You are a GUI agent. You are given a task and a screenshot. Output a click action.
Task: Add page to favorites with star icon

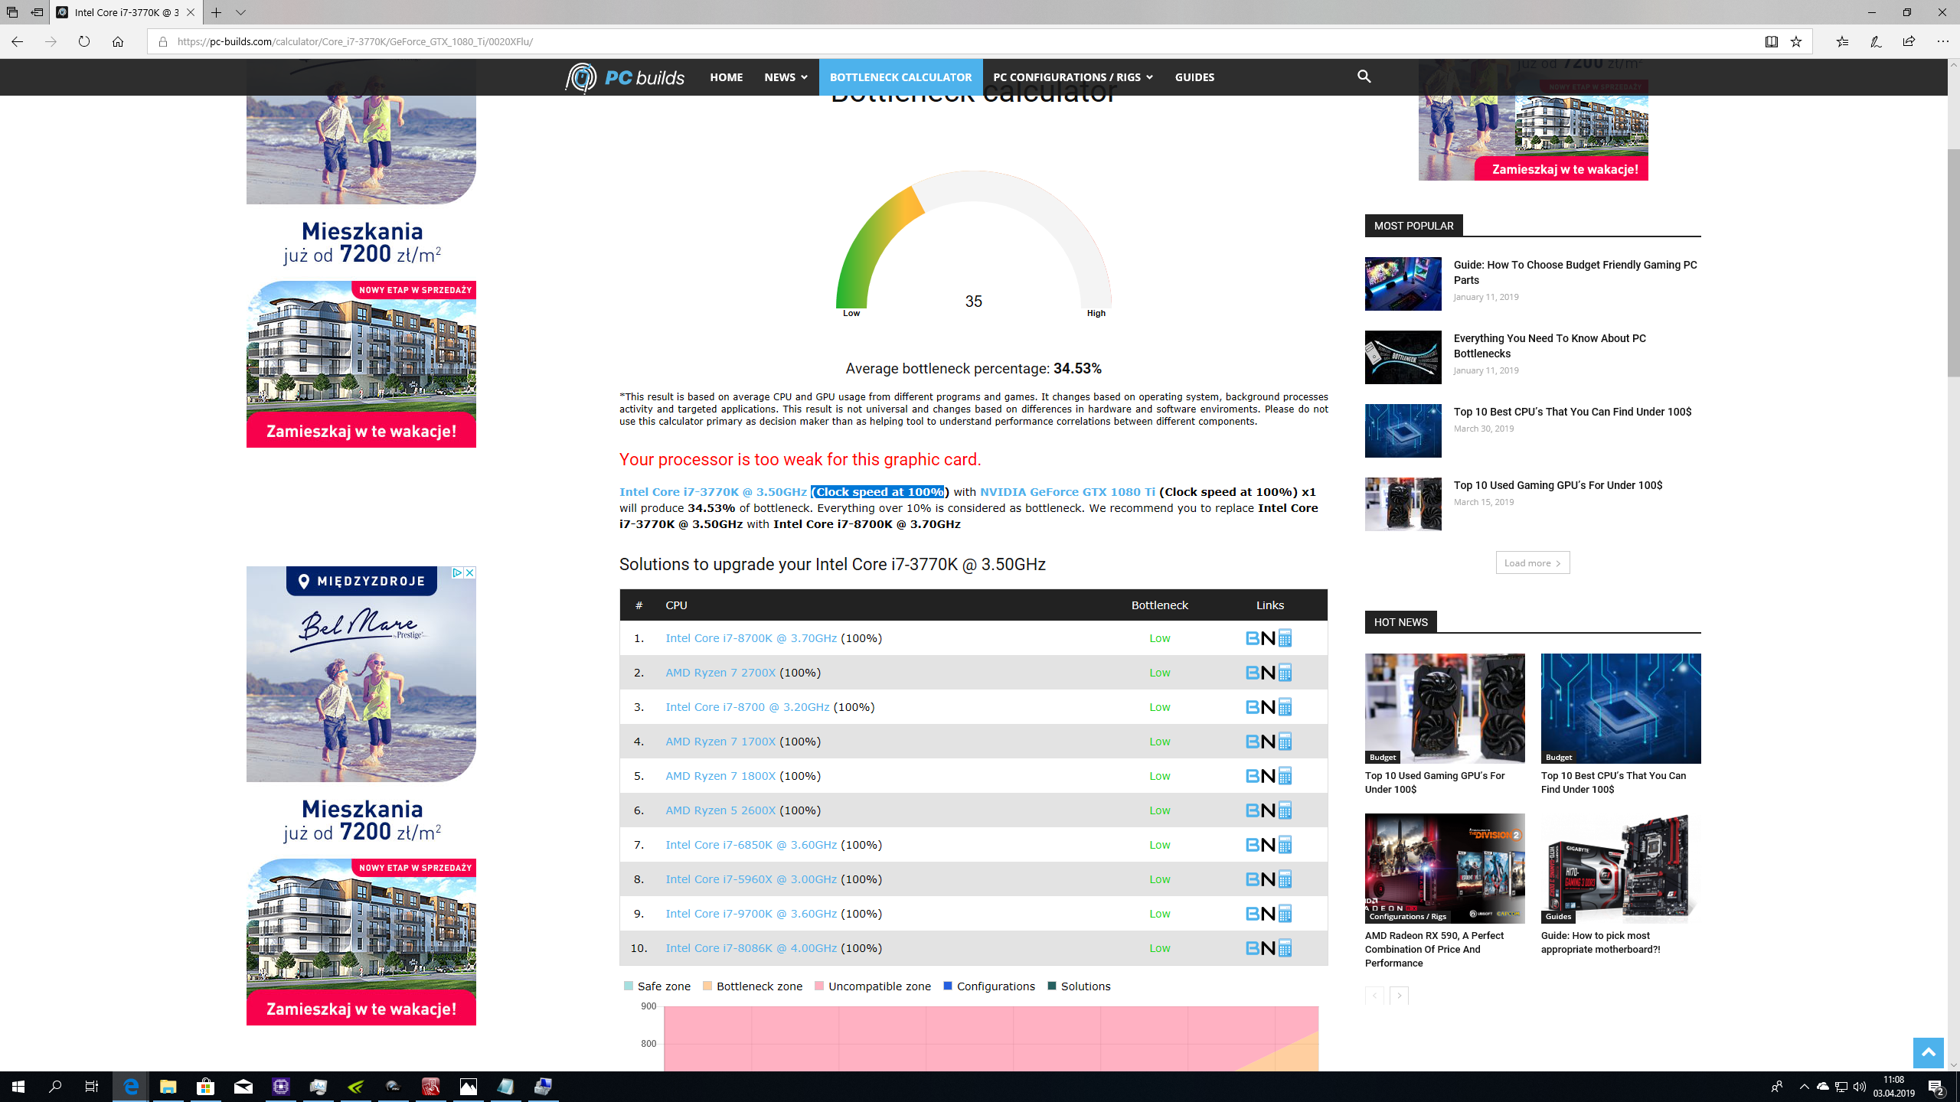click(1796, 42)
